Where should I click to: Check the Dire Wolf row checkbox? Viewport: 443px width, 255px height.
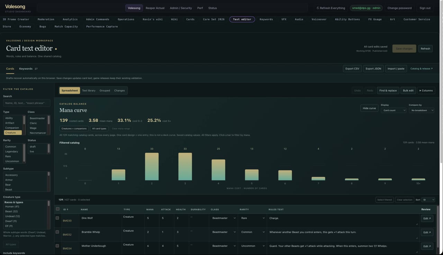coord(57,218)
